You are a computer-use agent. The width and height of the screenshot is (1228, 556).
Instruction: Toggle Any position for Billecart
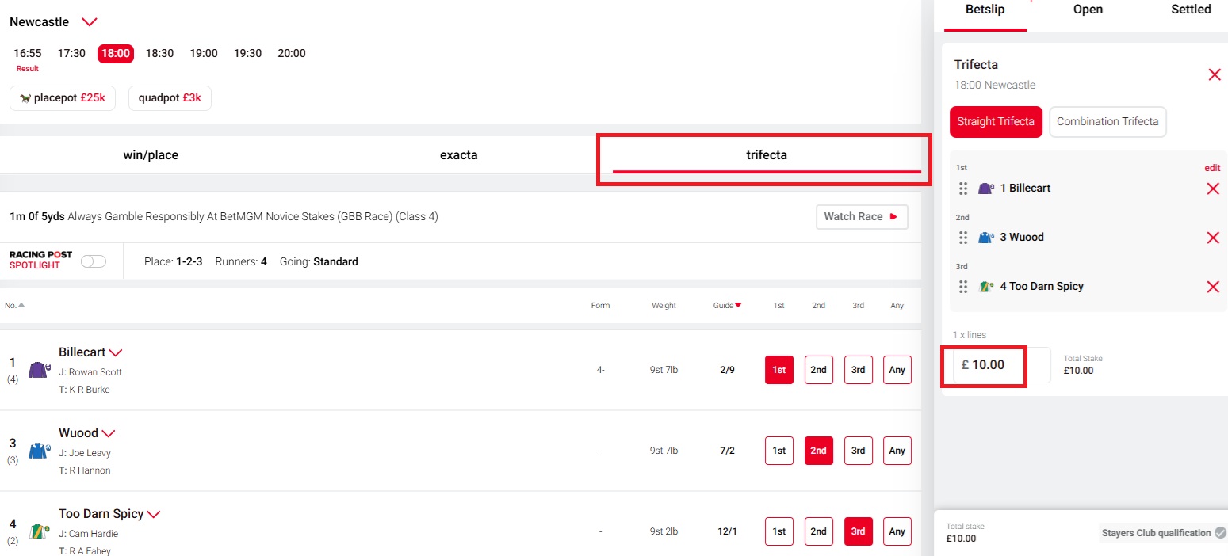click(897, 370)
